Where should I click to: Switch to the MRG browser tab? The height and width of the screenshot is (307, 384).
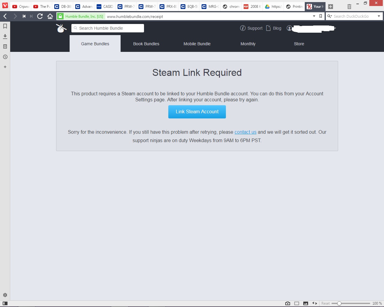[210, 6]
